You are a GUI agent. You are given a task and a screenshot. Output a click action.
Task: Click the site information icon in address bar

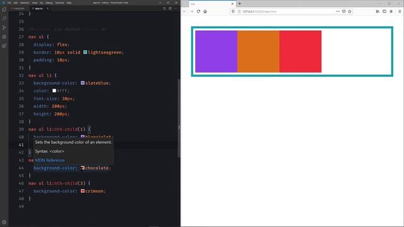(239, 11)
